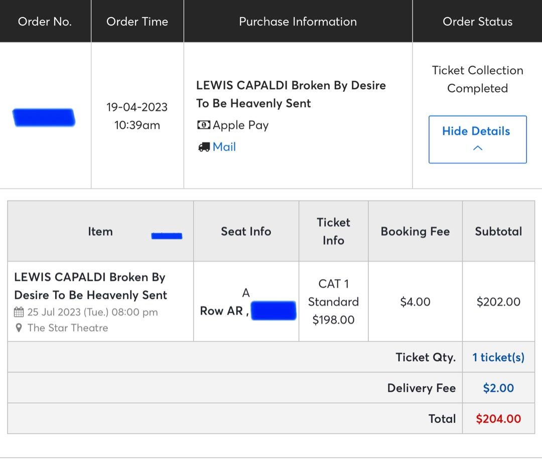Click the Booking Fee header cell
This screenshot has height=459, width=542.
click(415, 231)
